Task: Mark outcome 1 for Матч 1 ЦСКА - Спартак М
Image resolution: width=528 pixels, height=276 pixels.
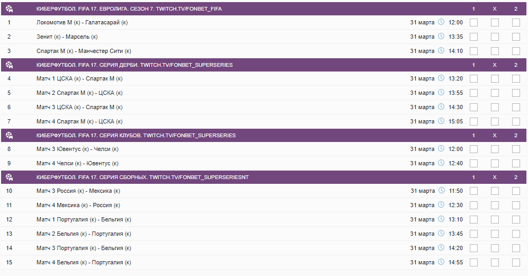Action: click(473, 78)
